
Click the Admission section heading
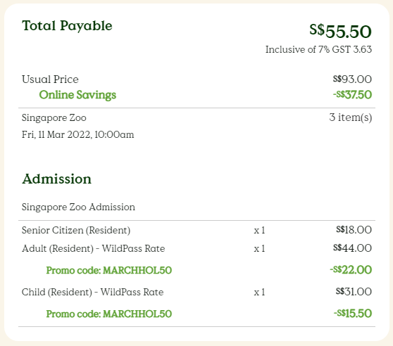point(56,179)
